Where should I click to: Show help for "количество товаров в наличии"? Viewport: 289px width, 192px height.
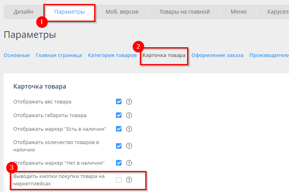click(x=129, y=146)
